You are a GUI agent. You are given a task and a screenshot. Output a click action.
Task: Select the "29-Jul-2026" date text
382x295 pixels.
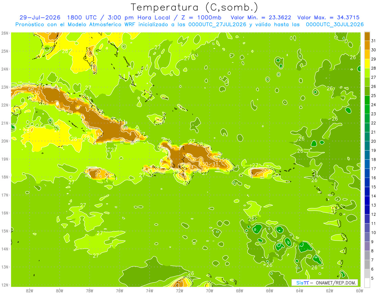[41, 18]
